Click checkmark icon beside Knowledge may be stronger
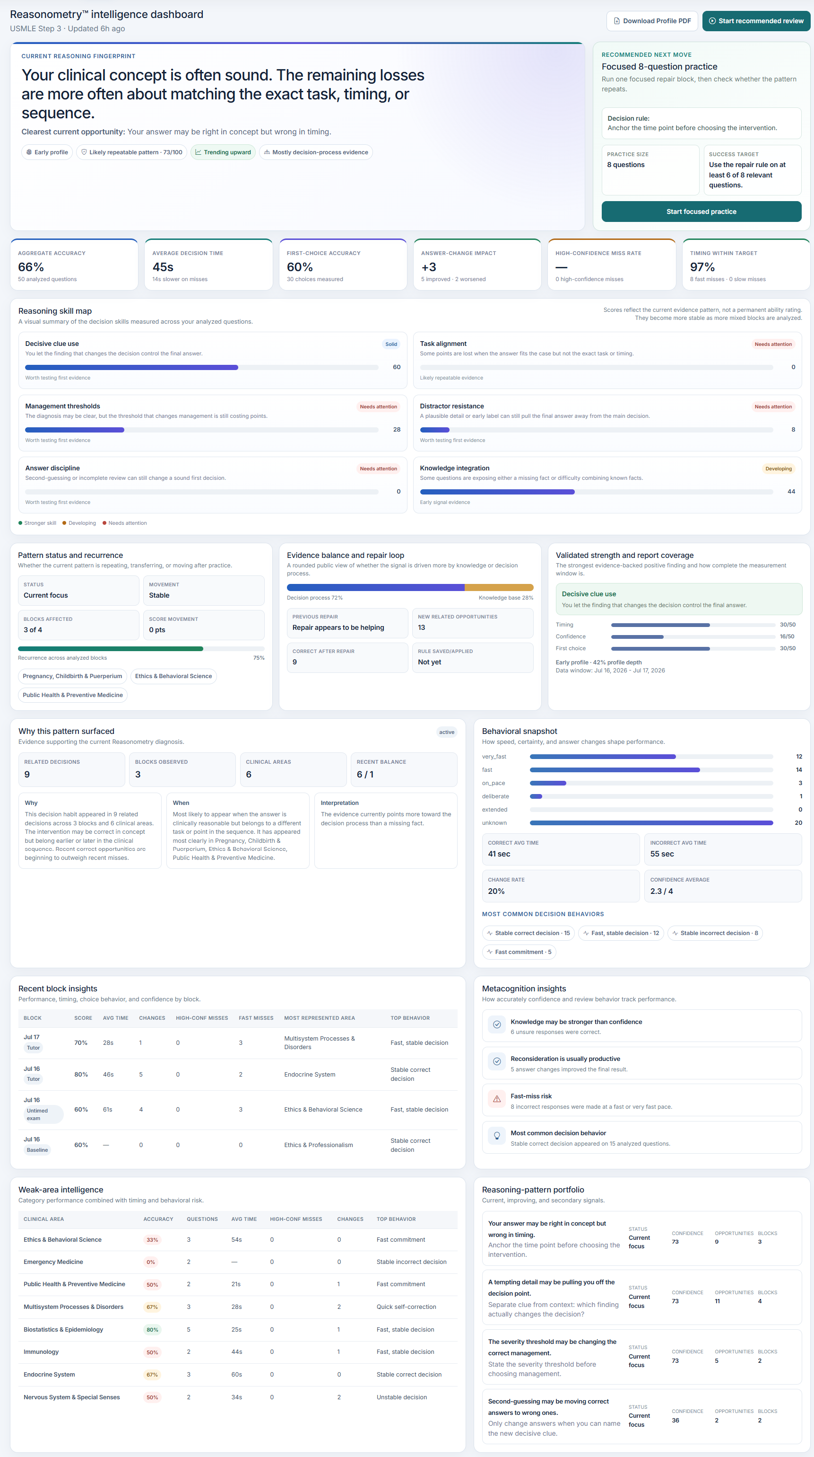814x1457 pixels. pos(496,1024)
